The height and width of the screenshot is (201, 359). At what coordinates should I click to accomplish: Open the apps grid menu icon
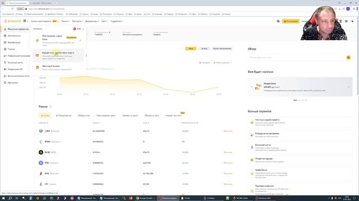(25, 21)
